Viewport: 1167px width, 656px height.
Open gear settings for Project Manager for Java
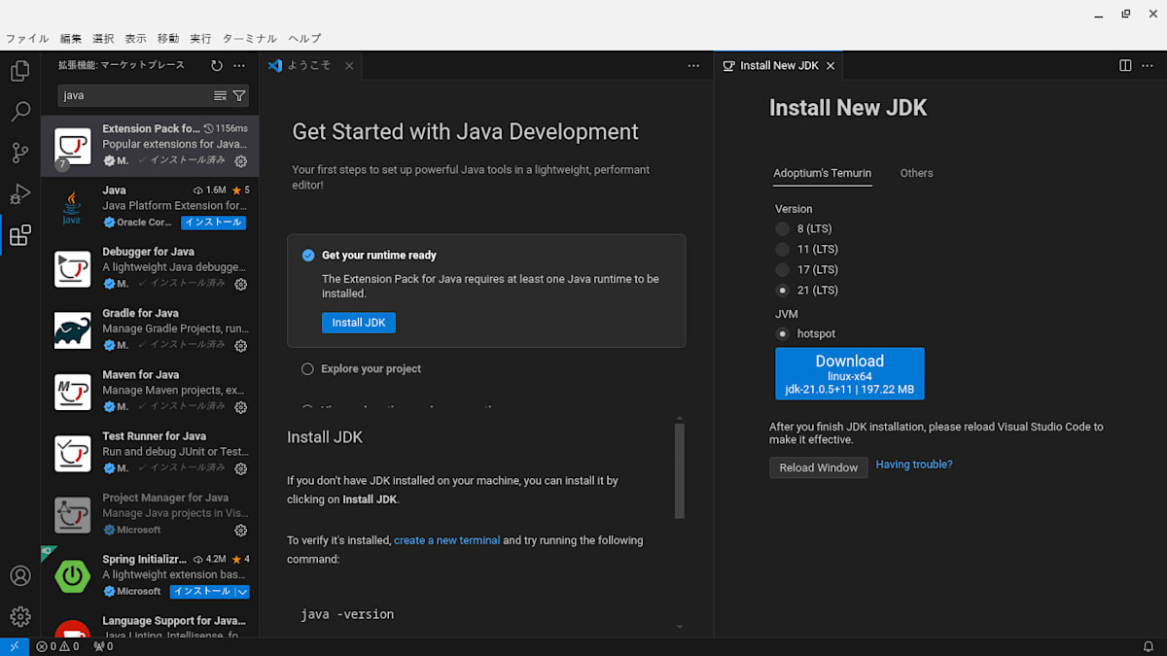[x=241, y=531]
